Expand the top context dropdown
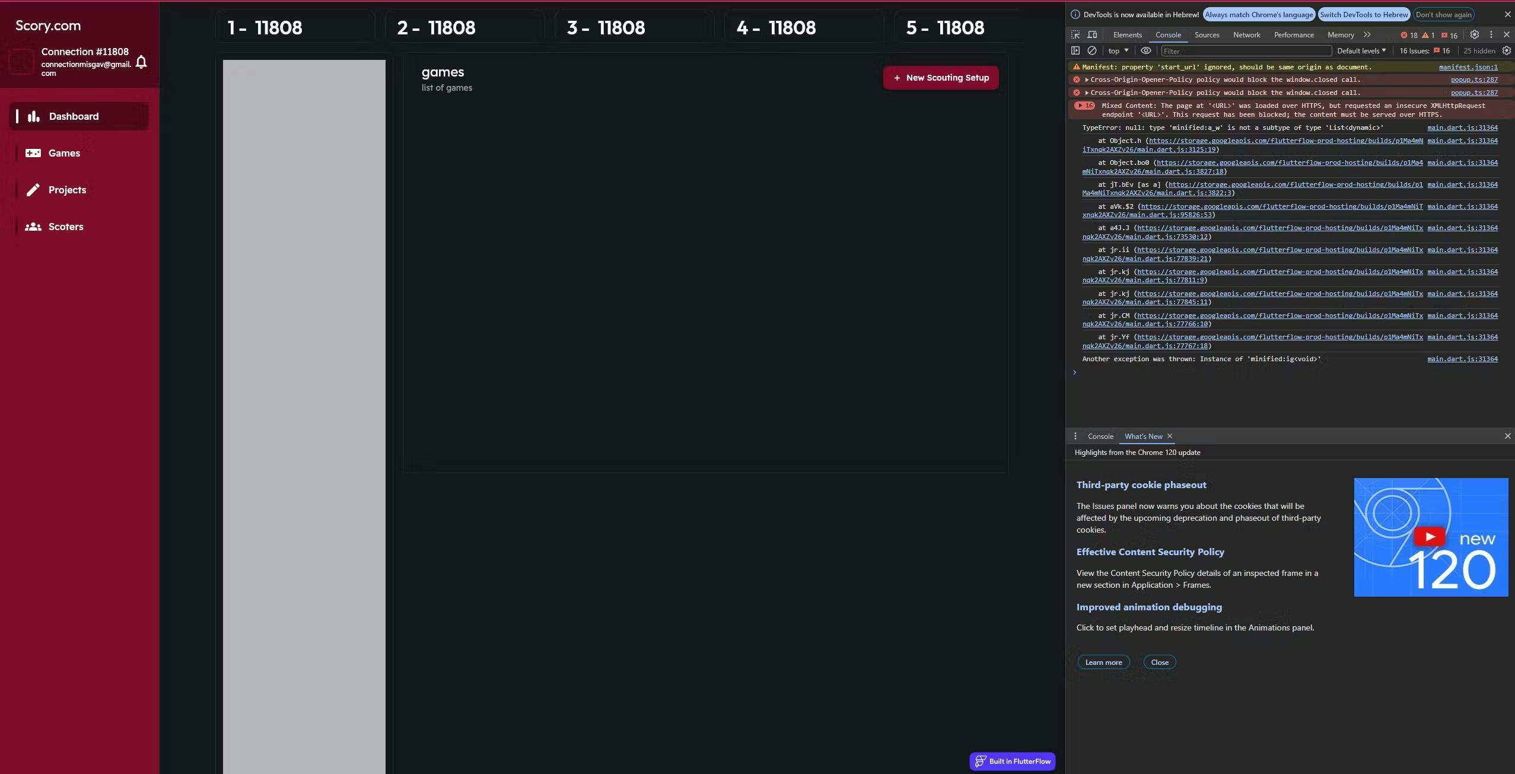 (x=1118, y=51)
